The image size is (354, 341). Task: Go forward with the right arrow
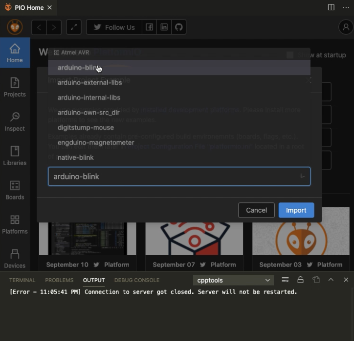point(54,27)
